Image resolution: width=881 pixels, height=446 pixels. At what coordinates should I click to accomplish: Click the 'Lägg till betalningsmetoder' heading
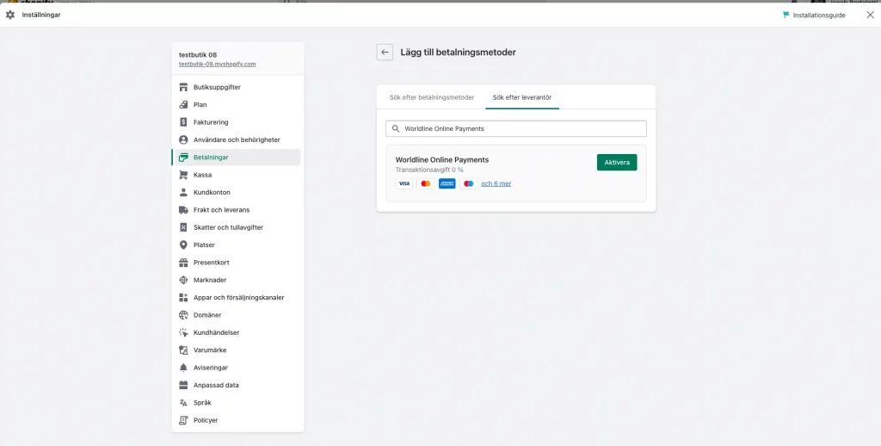point(458,53)
